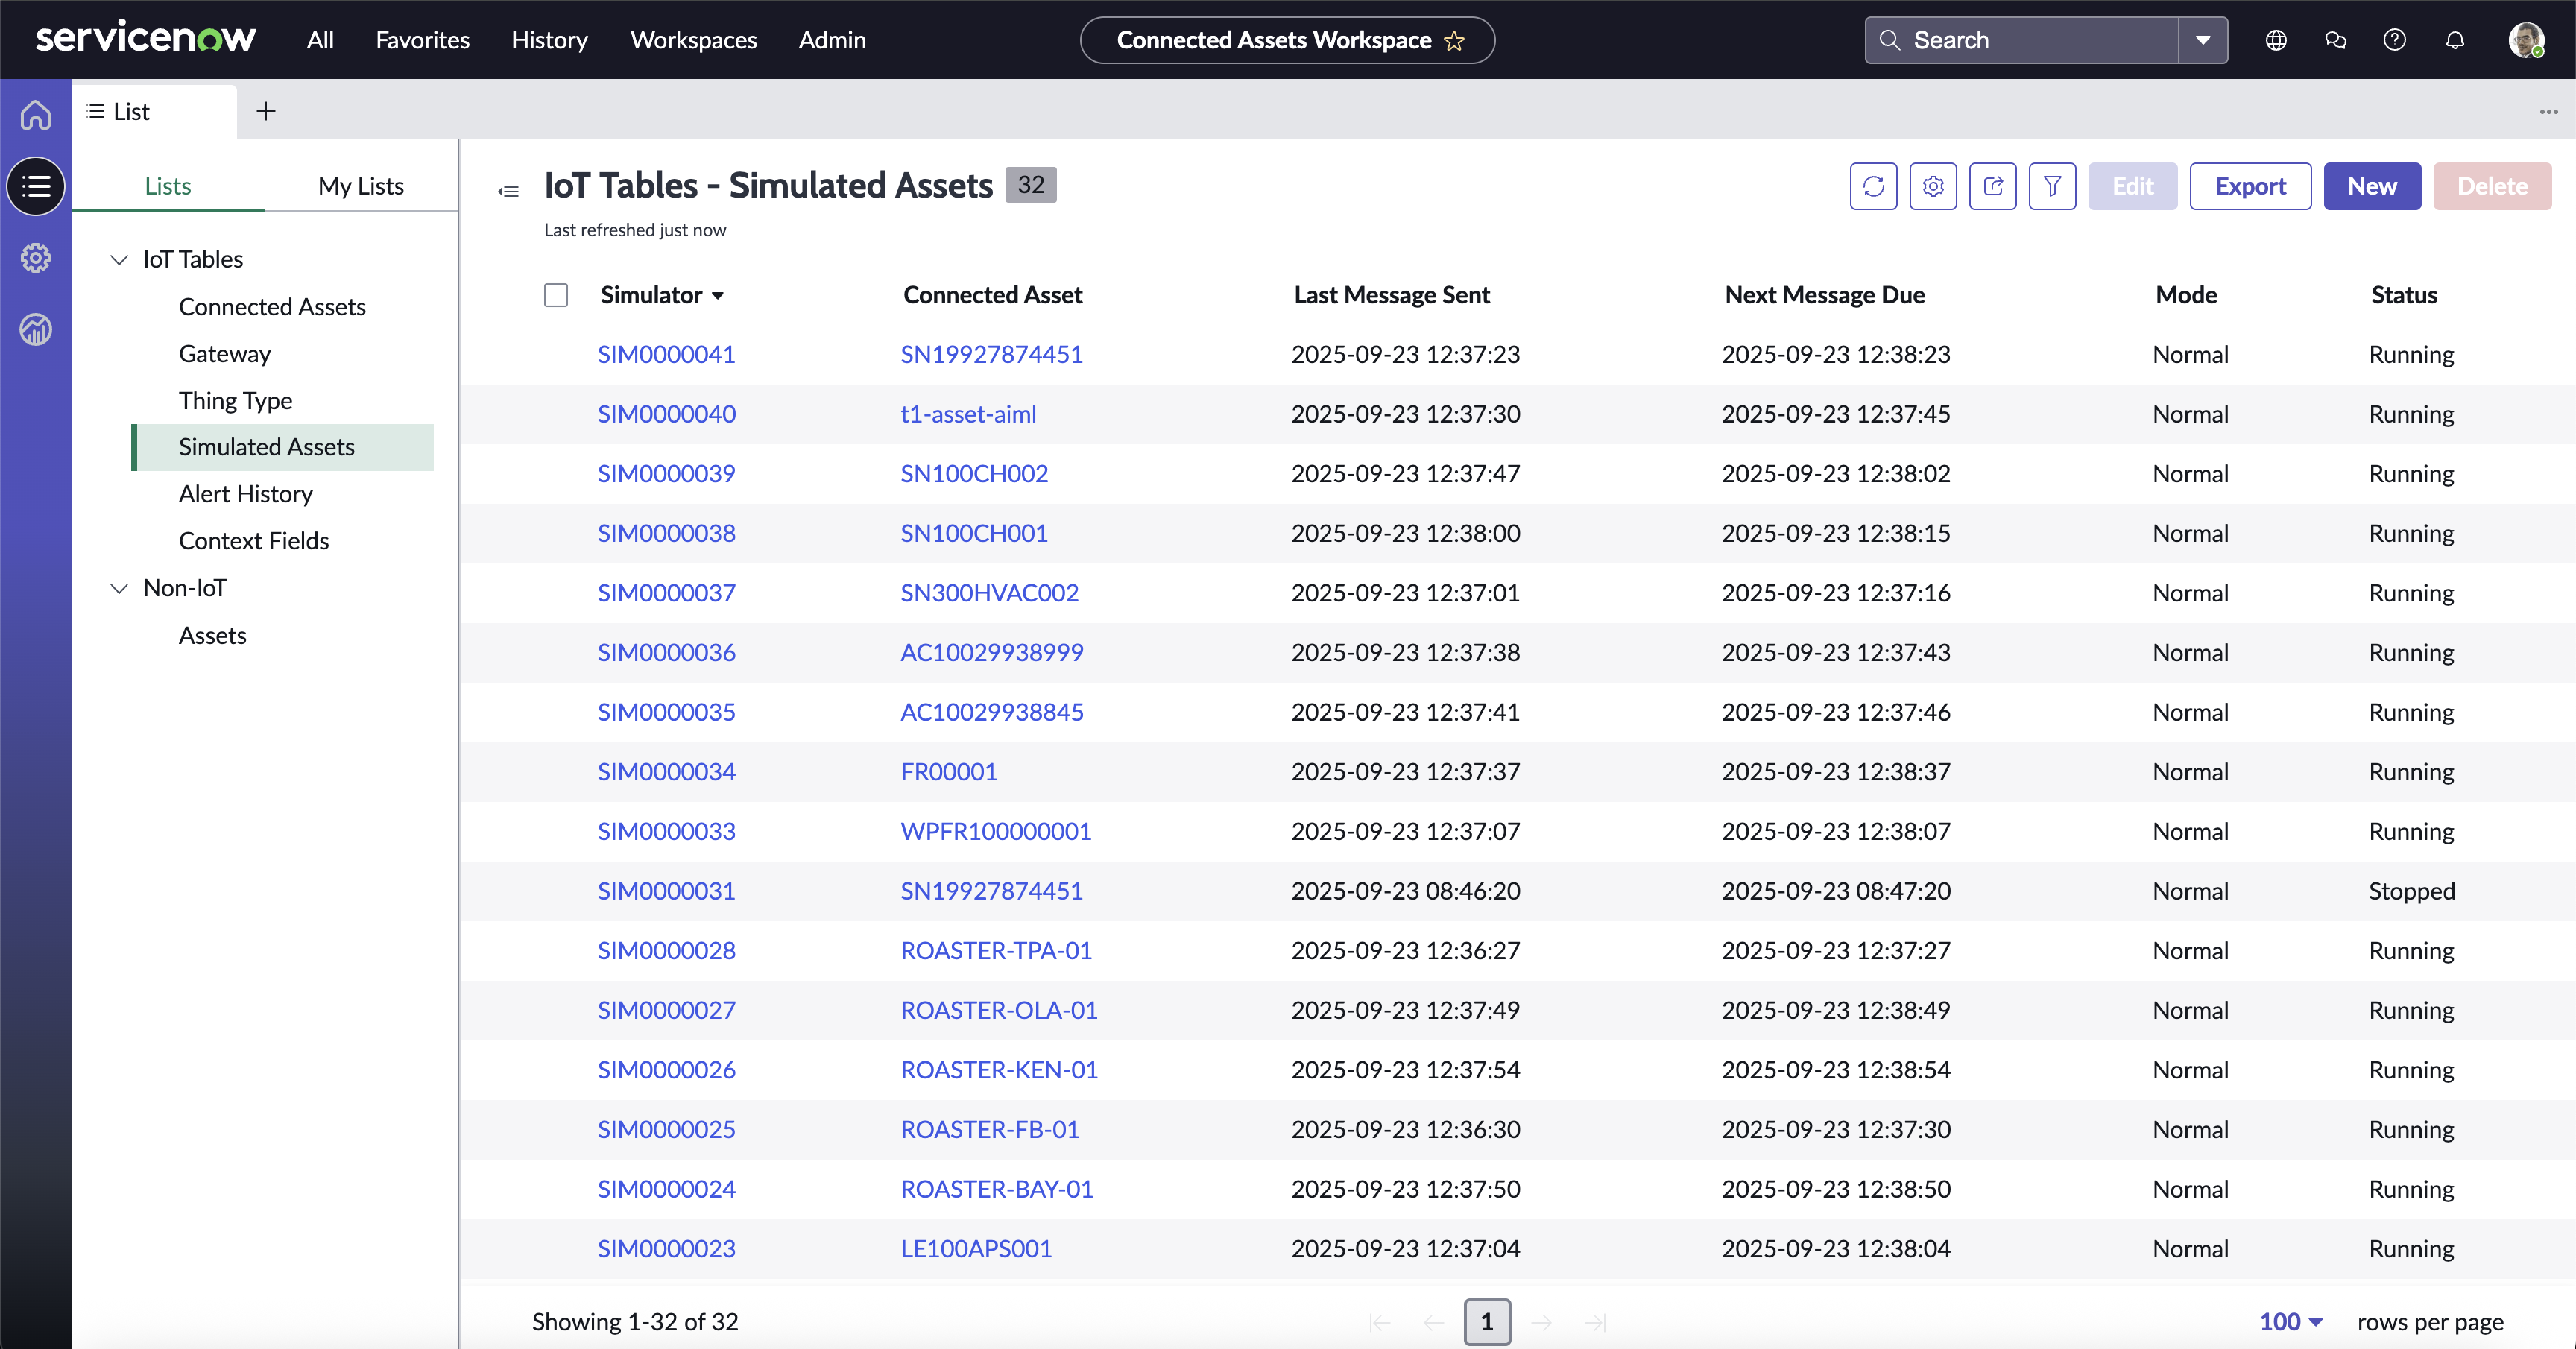
Task: Open Connected Assets list in tree
Action: click(x=272, y=307)
